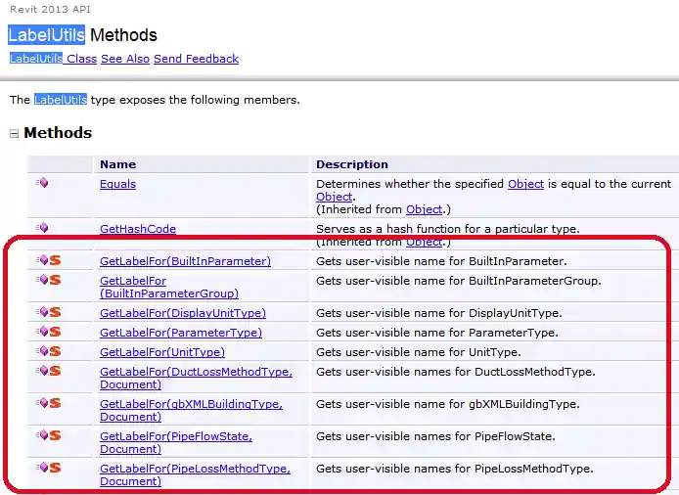Open the Equals method page

117,184
